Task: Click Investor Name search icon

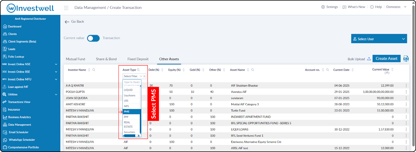Action: pyautogui.click(x=94, y=70)
